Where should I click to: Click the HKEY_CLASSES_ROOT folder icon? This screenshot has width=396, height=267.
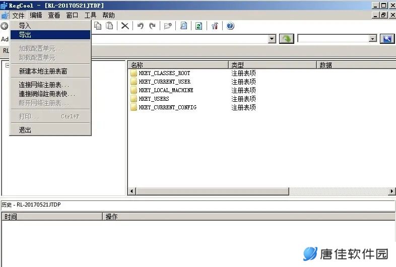134,73
